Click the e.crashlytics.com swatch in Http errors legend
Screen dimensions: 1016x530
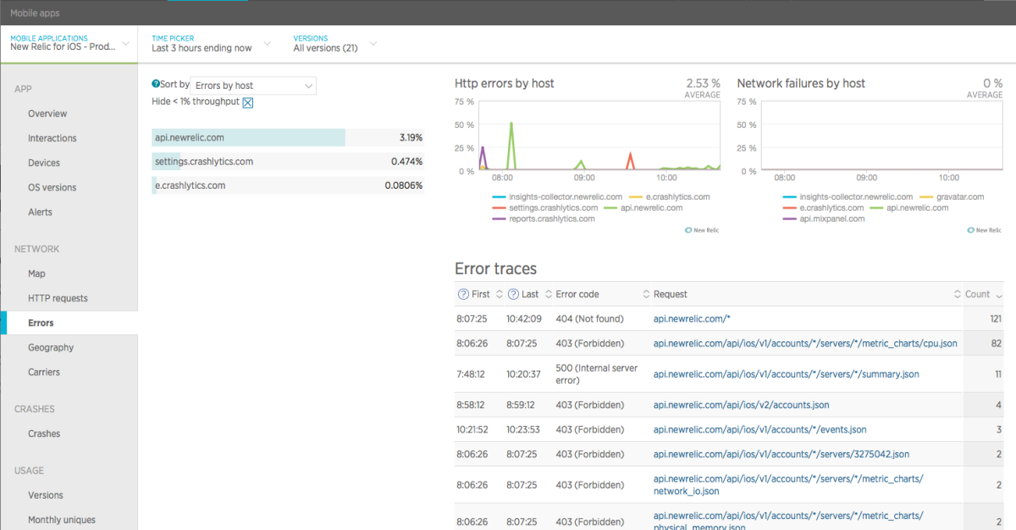pyautogui.click(x=634, y=196)
